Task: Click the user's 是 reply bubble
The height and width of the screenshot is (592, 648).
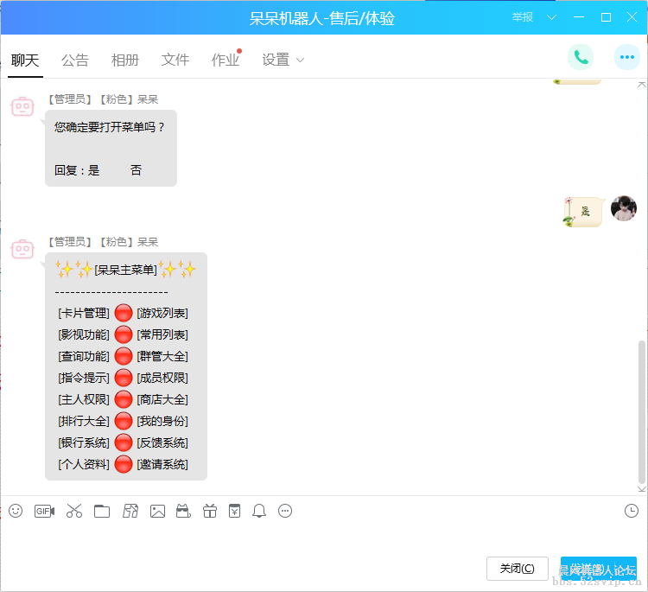Action: pos(583,212)
